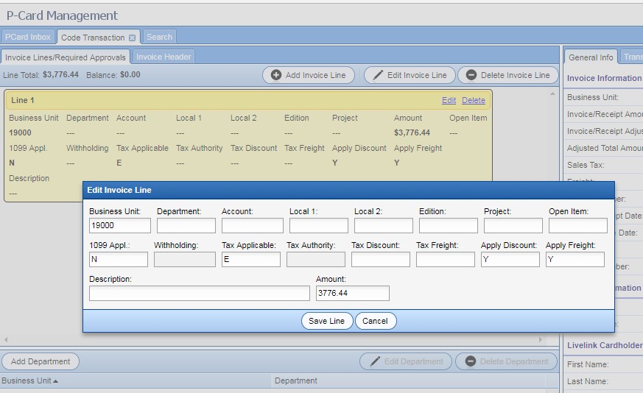The height and width of the screenshot is (393, 643).
Task: Open the Search tab
Action: click(x=159, y=37)
